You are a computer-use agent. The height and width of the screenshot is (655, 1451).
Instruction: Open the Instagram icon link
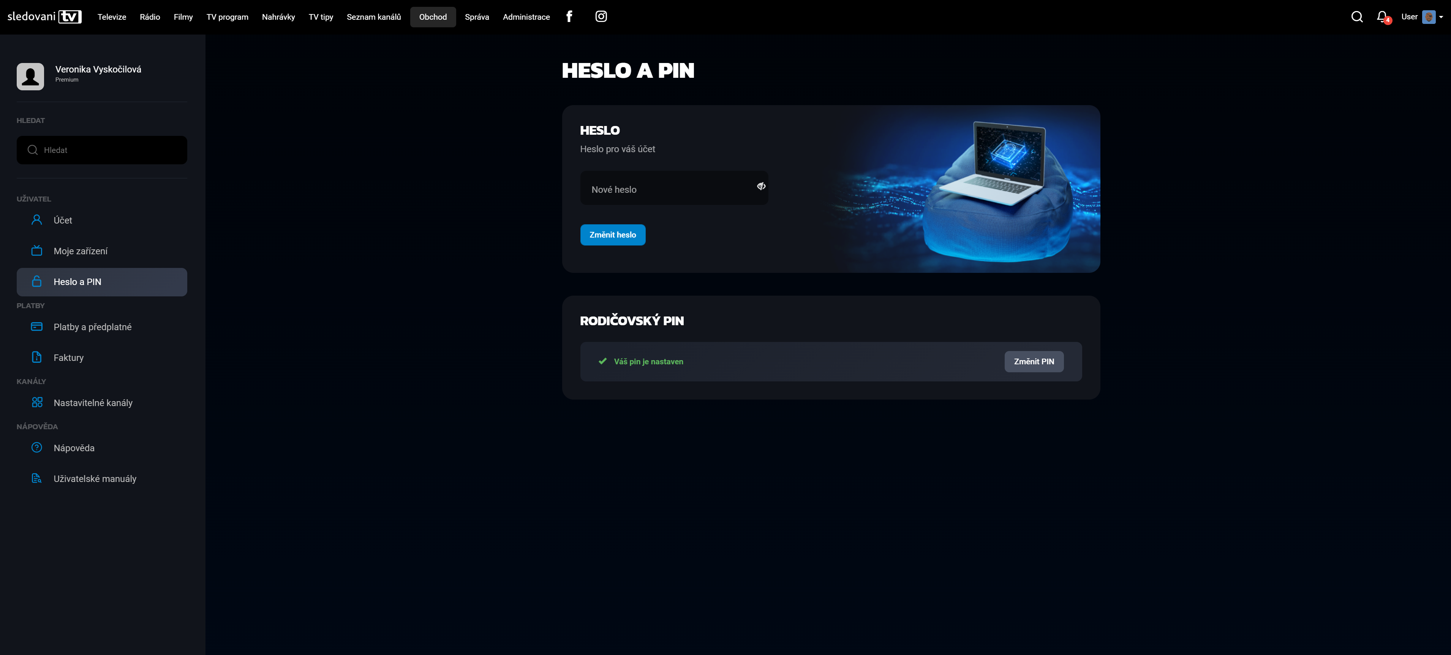pos(601,16)
